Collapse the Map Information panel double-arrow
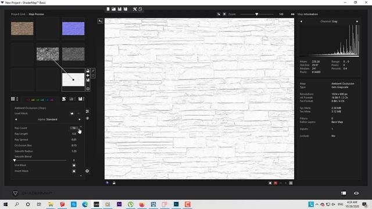The height and width of the screenshot is (209, 372). 293,14
